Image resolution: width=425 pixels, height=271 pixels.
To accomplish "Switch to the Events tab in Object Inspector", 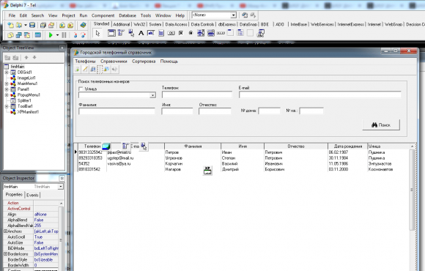I will click(x=32, y=195).
